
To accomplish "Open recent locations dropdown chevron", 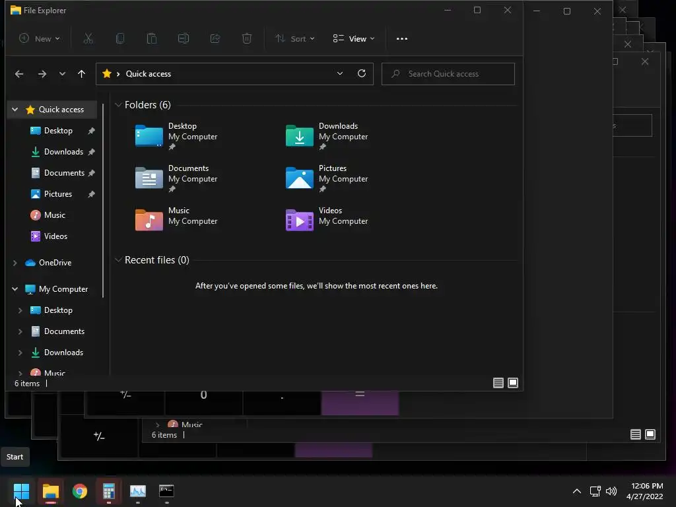I will click(62, 74).
